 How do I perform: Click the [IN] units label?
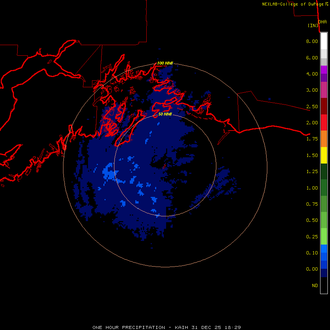coord(313,25)
